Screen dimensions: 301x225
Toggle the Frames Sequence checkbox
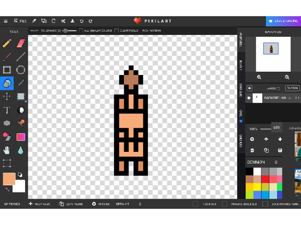[x=224, y=204]
